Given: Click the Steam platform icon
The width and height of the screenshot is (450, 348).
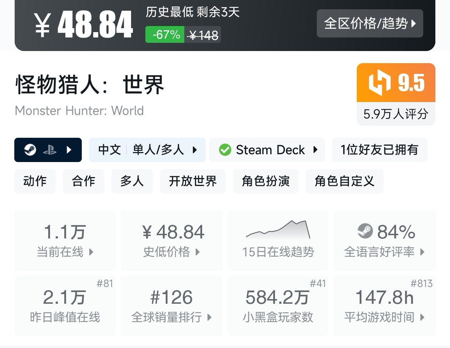Looking at the screenshot, I should click(x=30, y=150).
